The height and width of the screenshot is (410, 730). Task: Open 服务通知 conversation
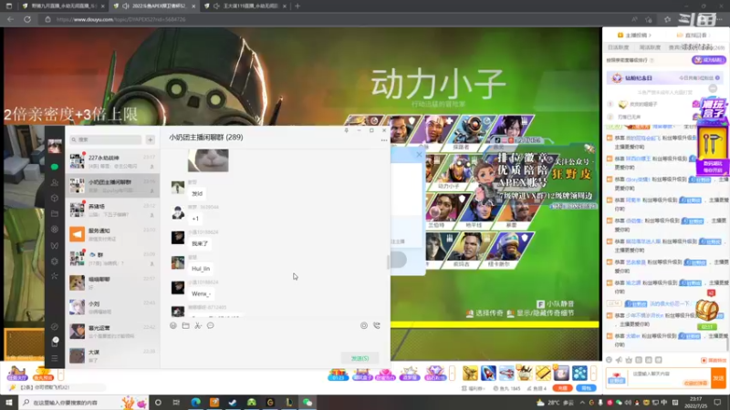tap(112, 234)
